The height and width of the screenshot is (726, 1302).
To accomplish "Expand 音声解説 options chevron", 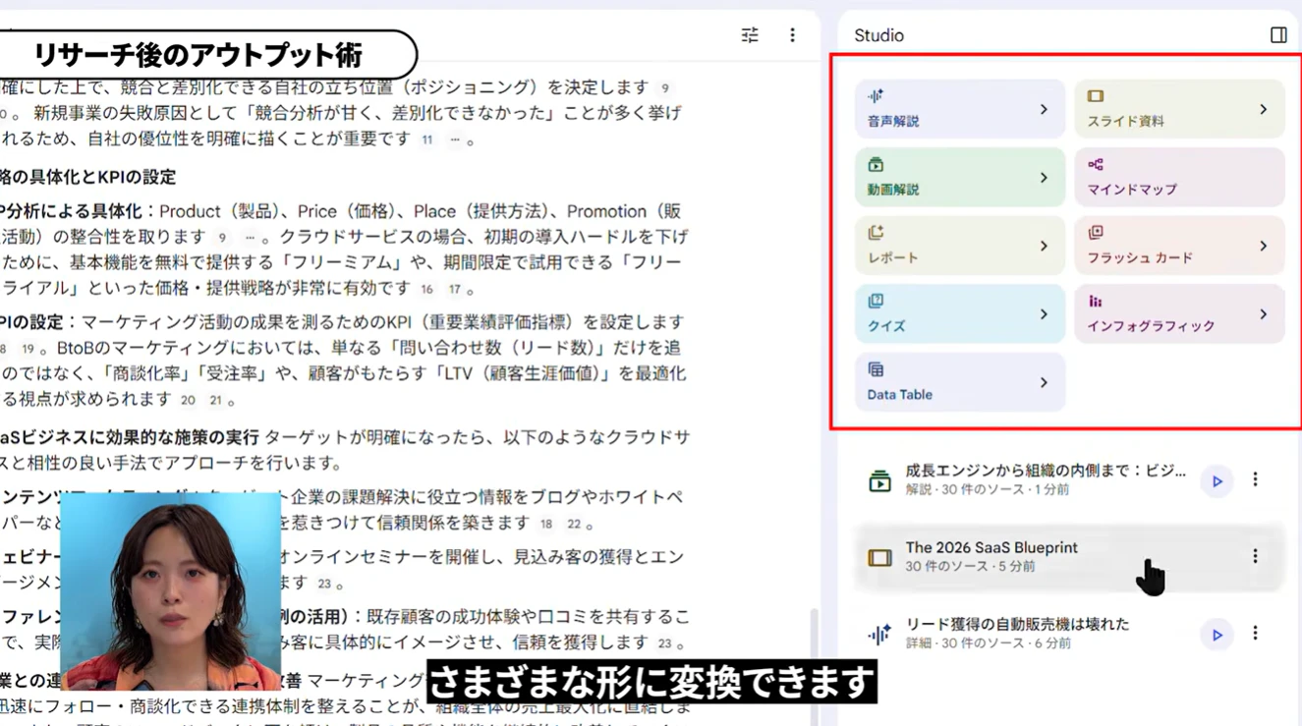I will point(1044,109).
